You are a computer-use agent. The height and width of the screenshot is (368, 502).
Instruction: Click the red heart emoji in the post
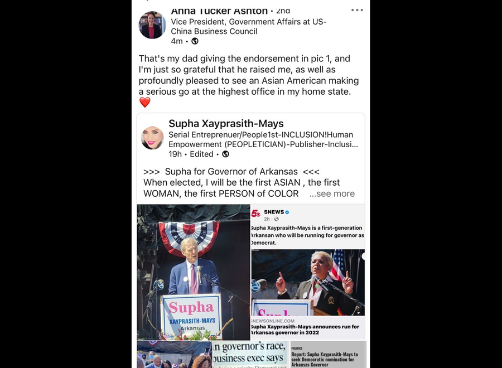(144, 103)
